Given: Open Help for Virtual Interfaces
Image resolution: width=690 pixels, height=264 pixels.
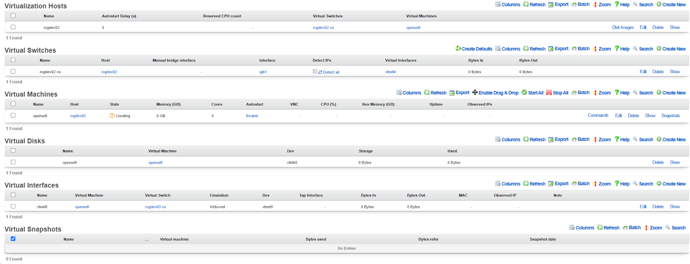Looking at the screenshot, I should tap(622, 184).
